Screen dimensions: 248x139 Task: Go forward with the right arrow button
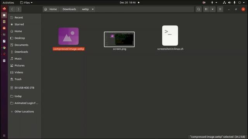(x=18, y=9)
